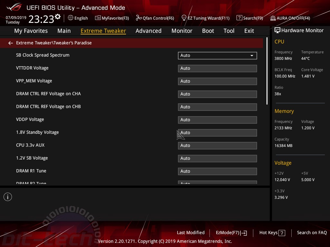The image size is (330, 247).
Task: Open Search on FAQ link
Action: [x=312, y=233]
